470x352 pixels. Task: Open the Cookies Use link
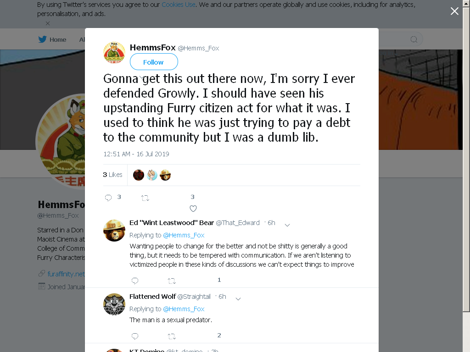(x=179, y=5)
